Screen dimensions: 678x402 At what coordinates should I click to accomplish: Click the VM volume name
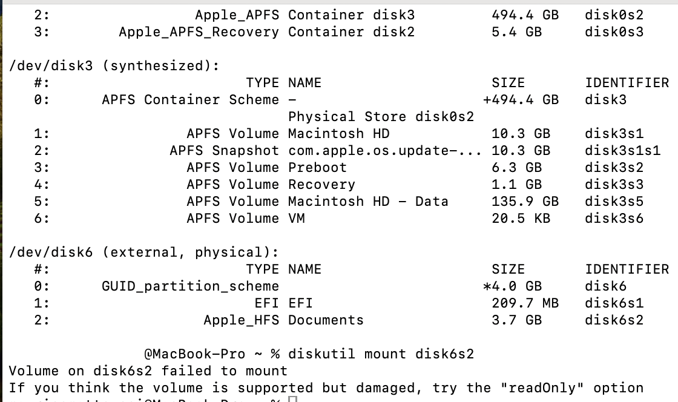pos(297,219)
